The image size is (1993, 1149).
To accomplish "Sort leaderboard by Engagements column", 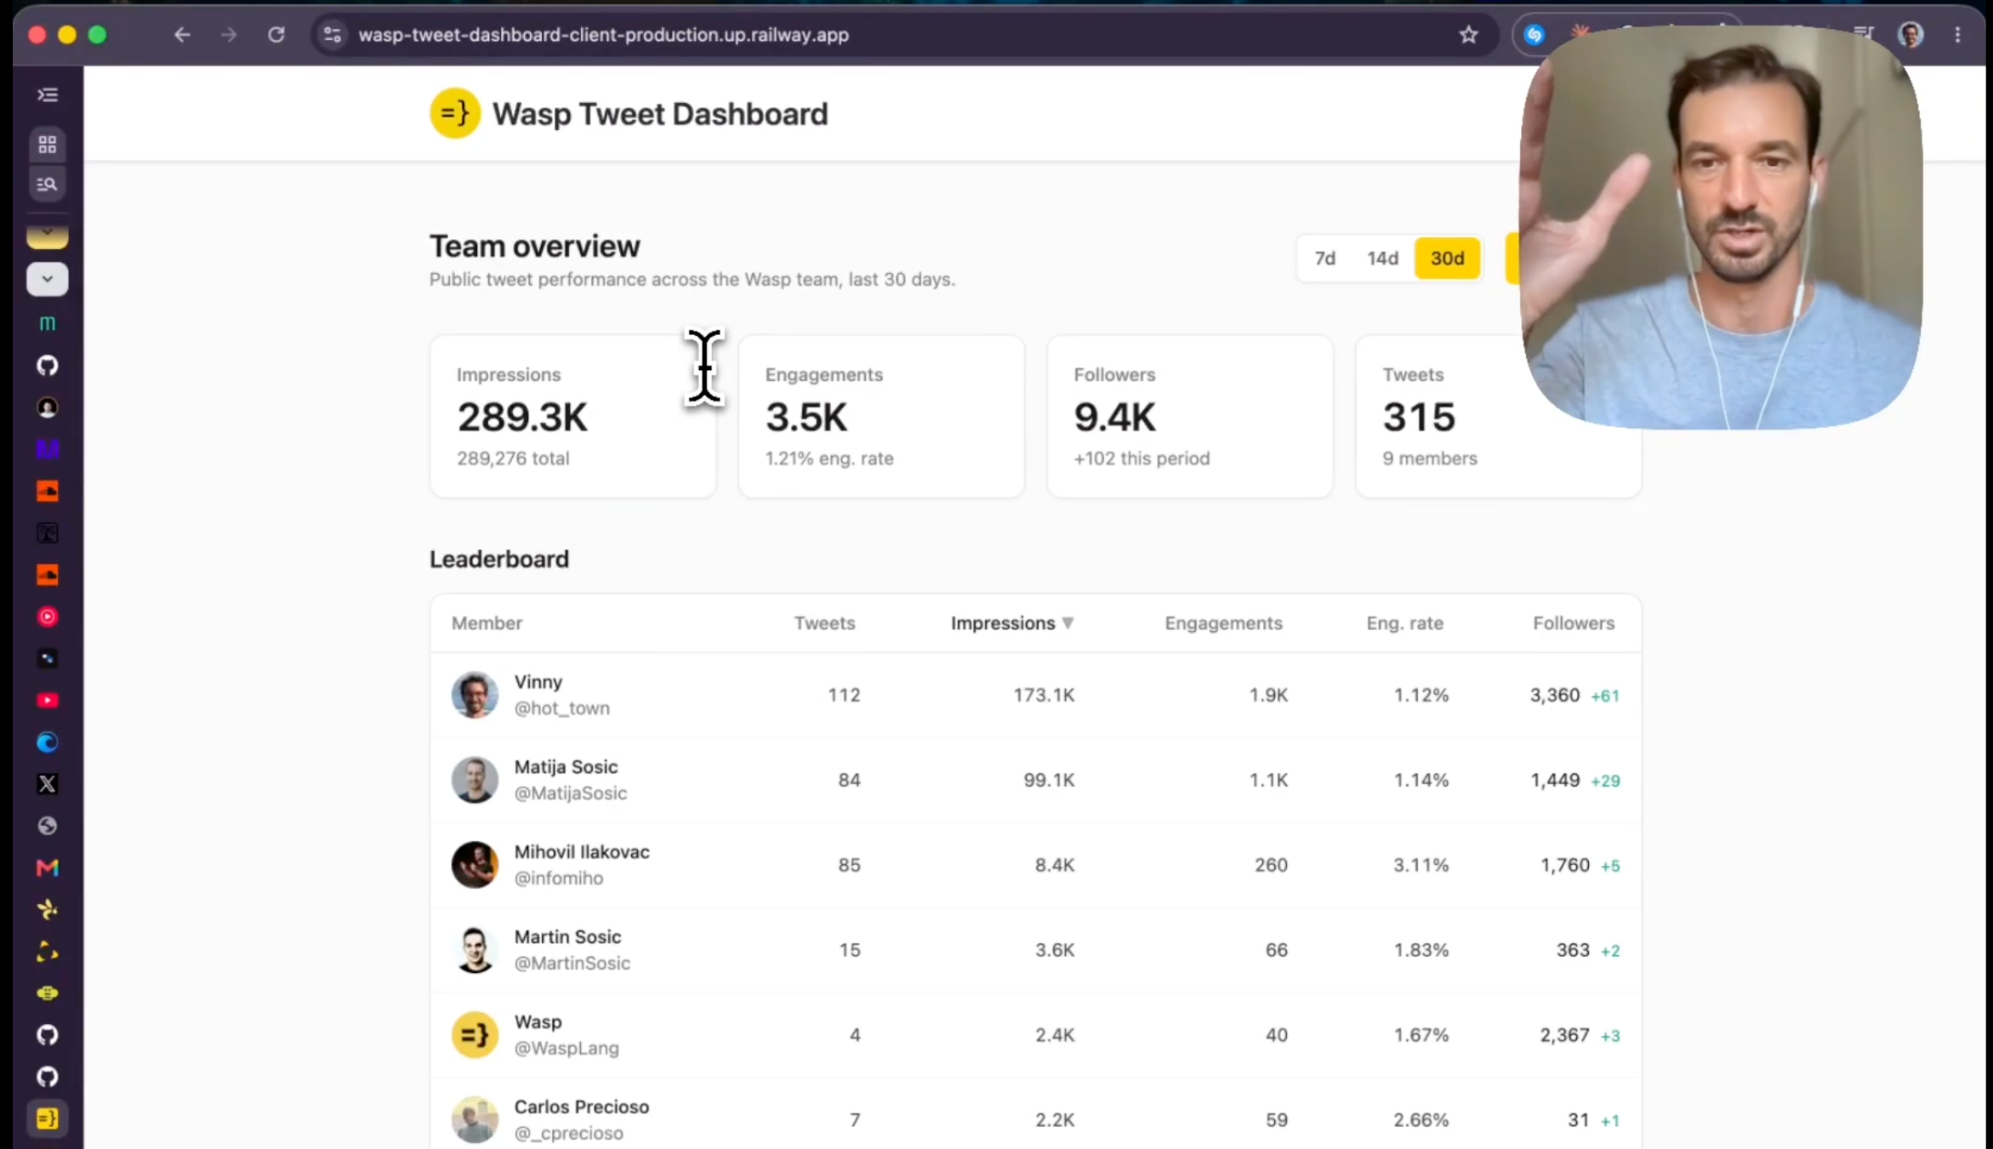I will pos(1223,623).
